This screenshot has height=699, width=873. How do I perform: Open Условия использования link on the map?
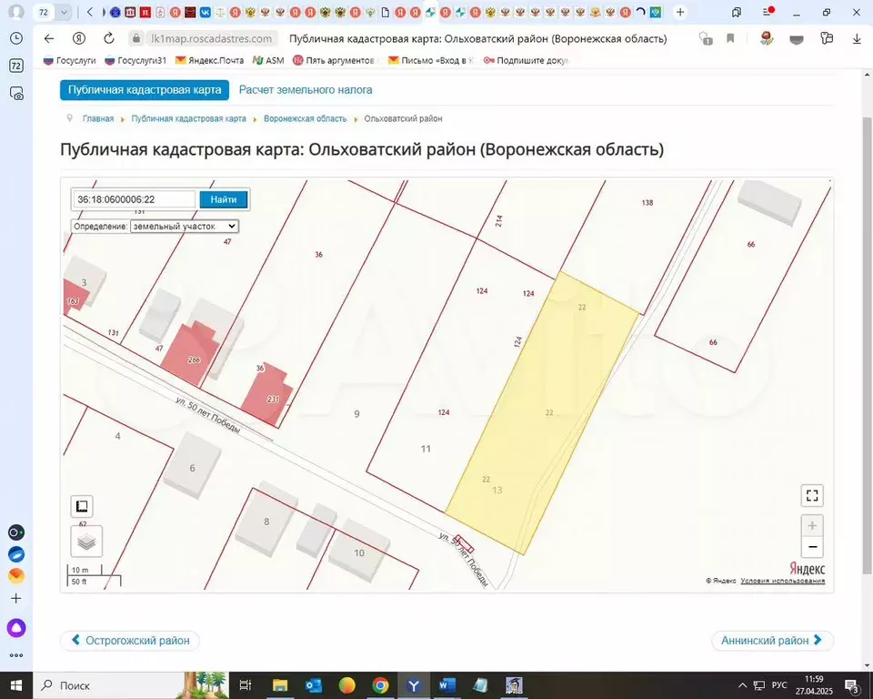pyautogui.click(x=783, y=581)
